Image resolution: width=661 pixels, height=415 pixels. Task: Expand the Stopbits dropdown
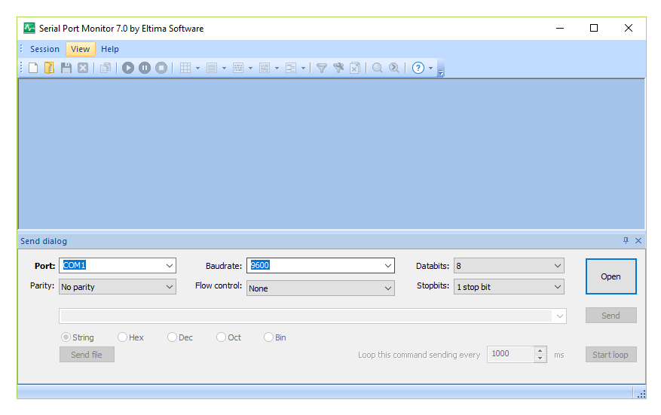[x=557, y=287]
